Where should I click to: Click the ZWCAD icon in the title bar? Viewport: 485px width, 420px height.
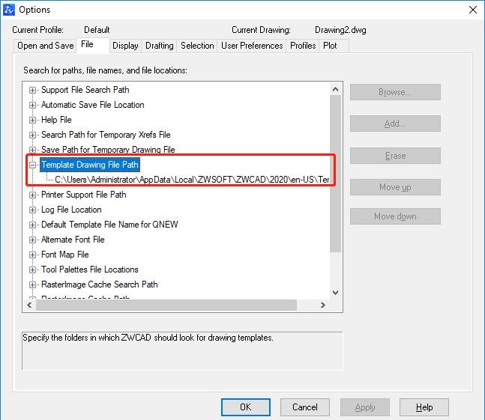(10, 10)
